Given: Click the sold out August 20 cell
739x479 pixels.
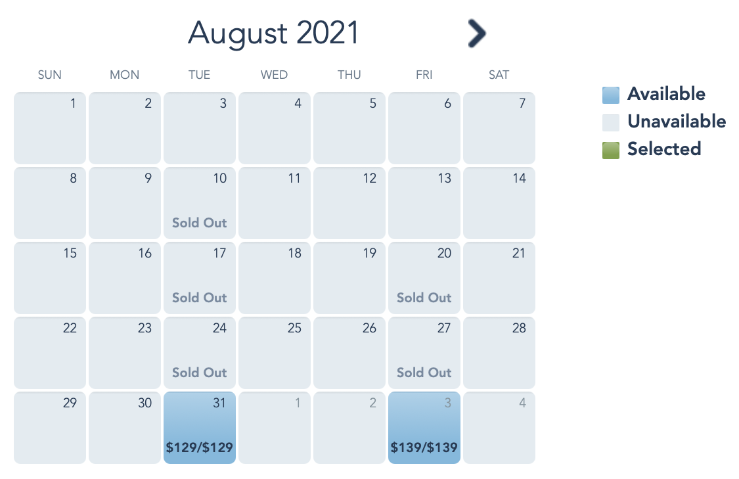Looking at the screenshot, I should pyautogui.click(x=424, y=278).
